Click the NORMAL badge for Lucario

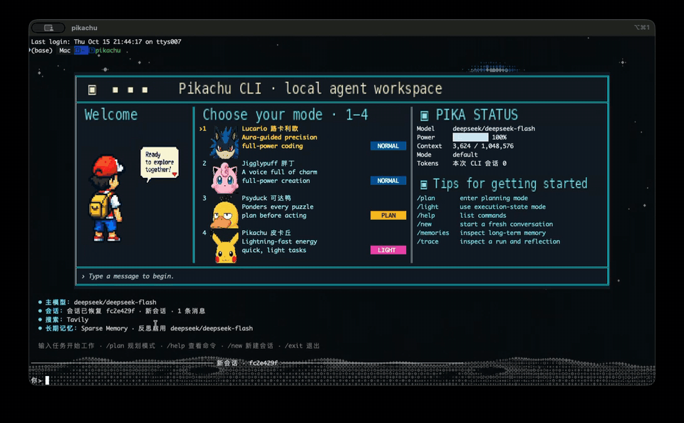point(388,146)
